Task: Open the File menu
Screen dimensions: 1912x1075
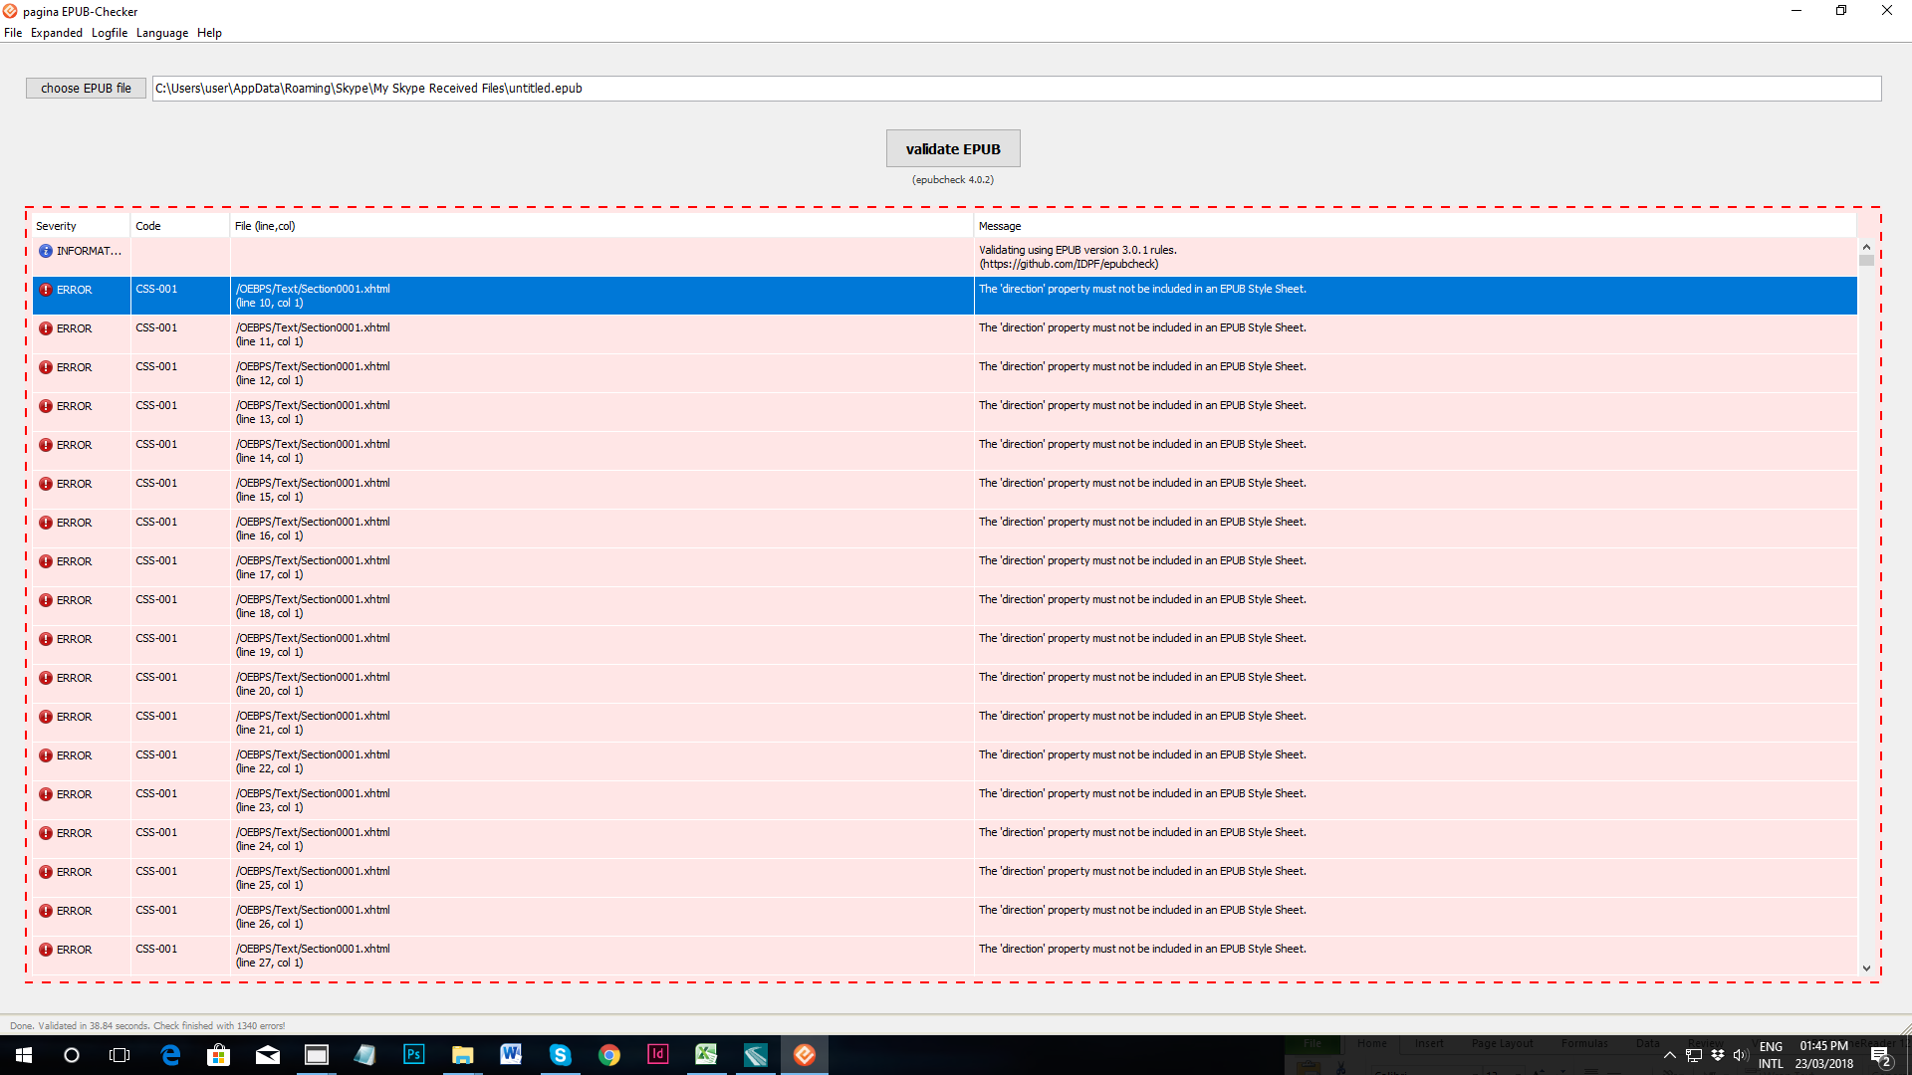Action: point(13,33)
